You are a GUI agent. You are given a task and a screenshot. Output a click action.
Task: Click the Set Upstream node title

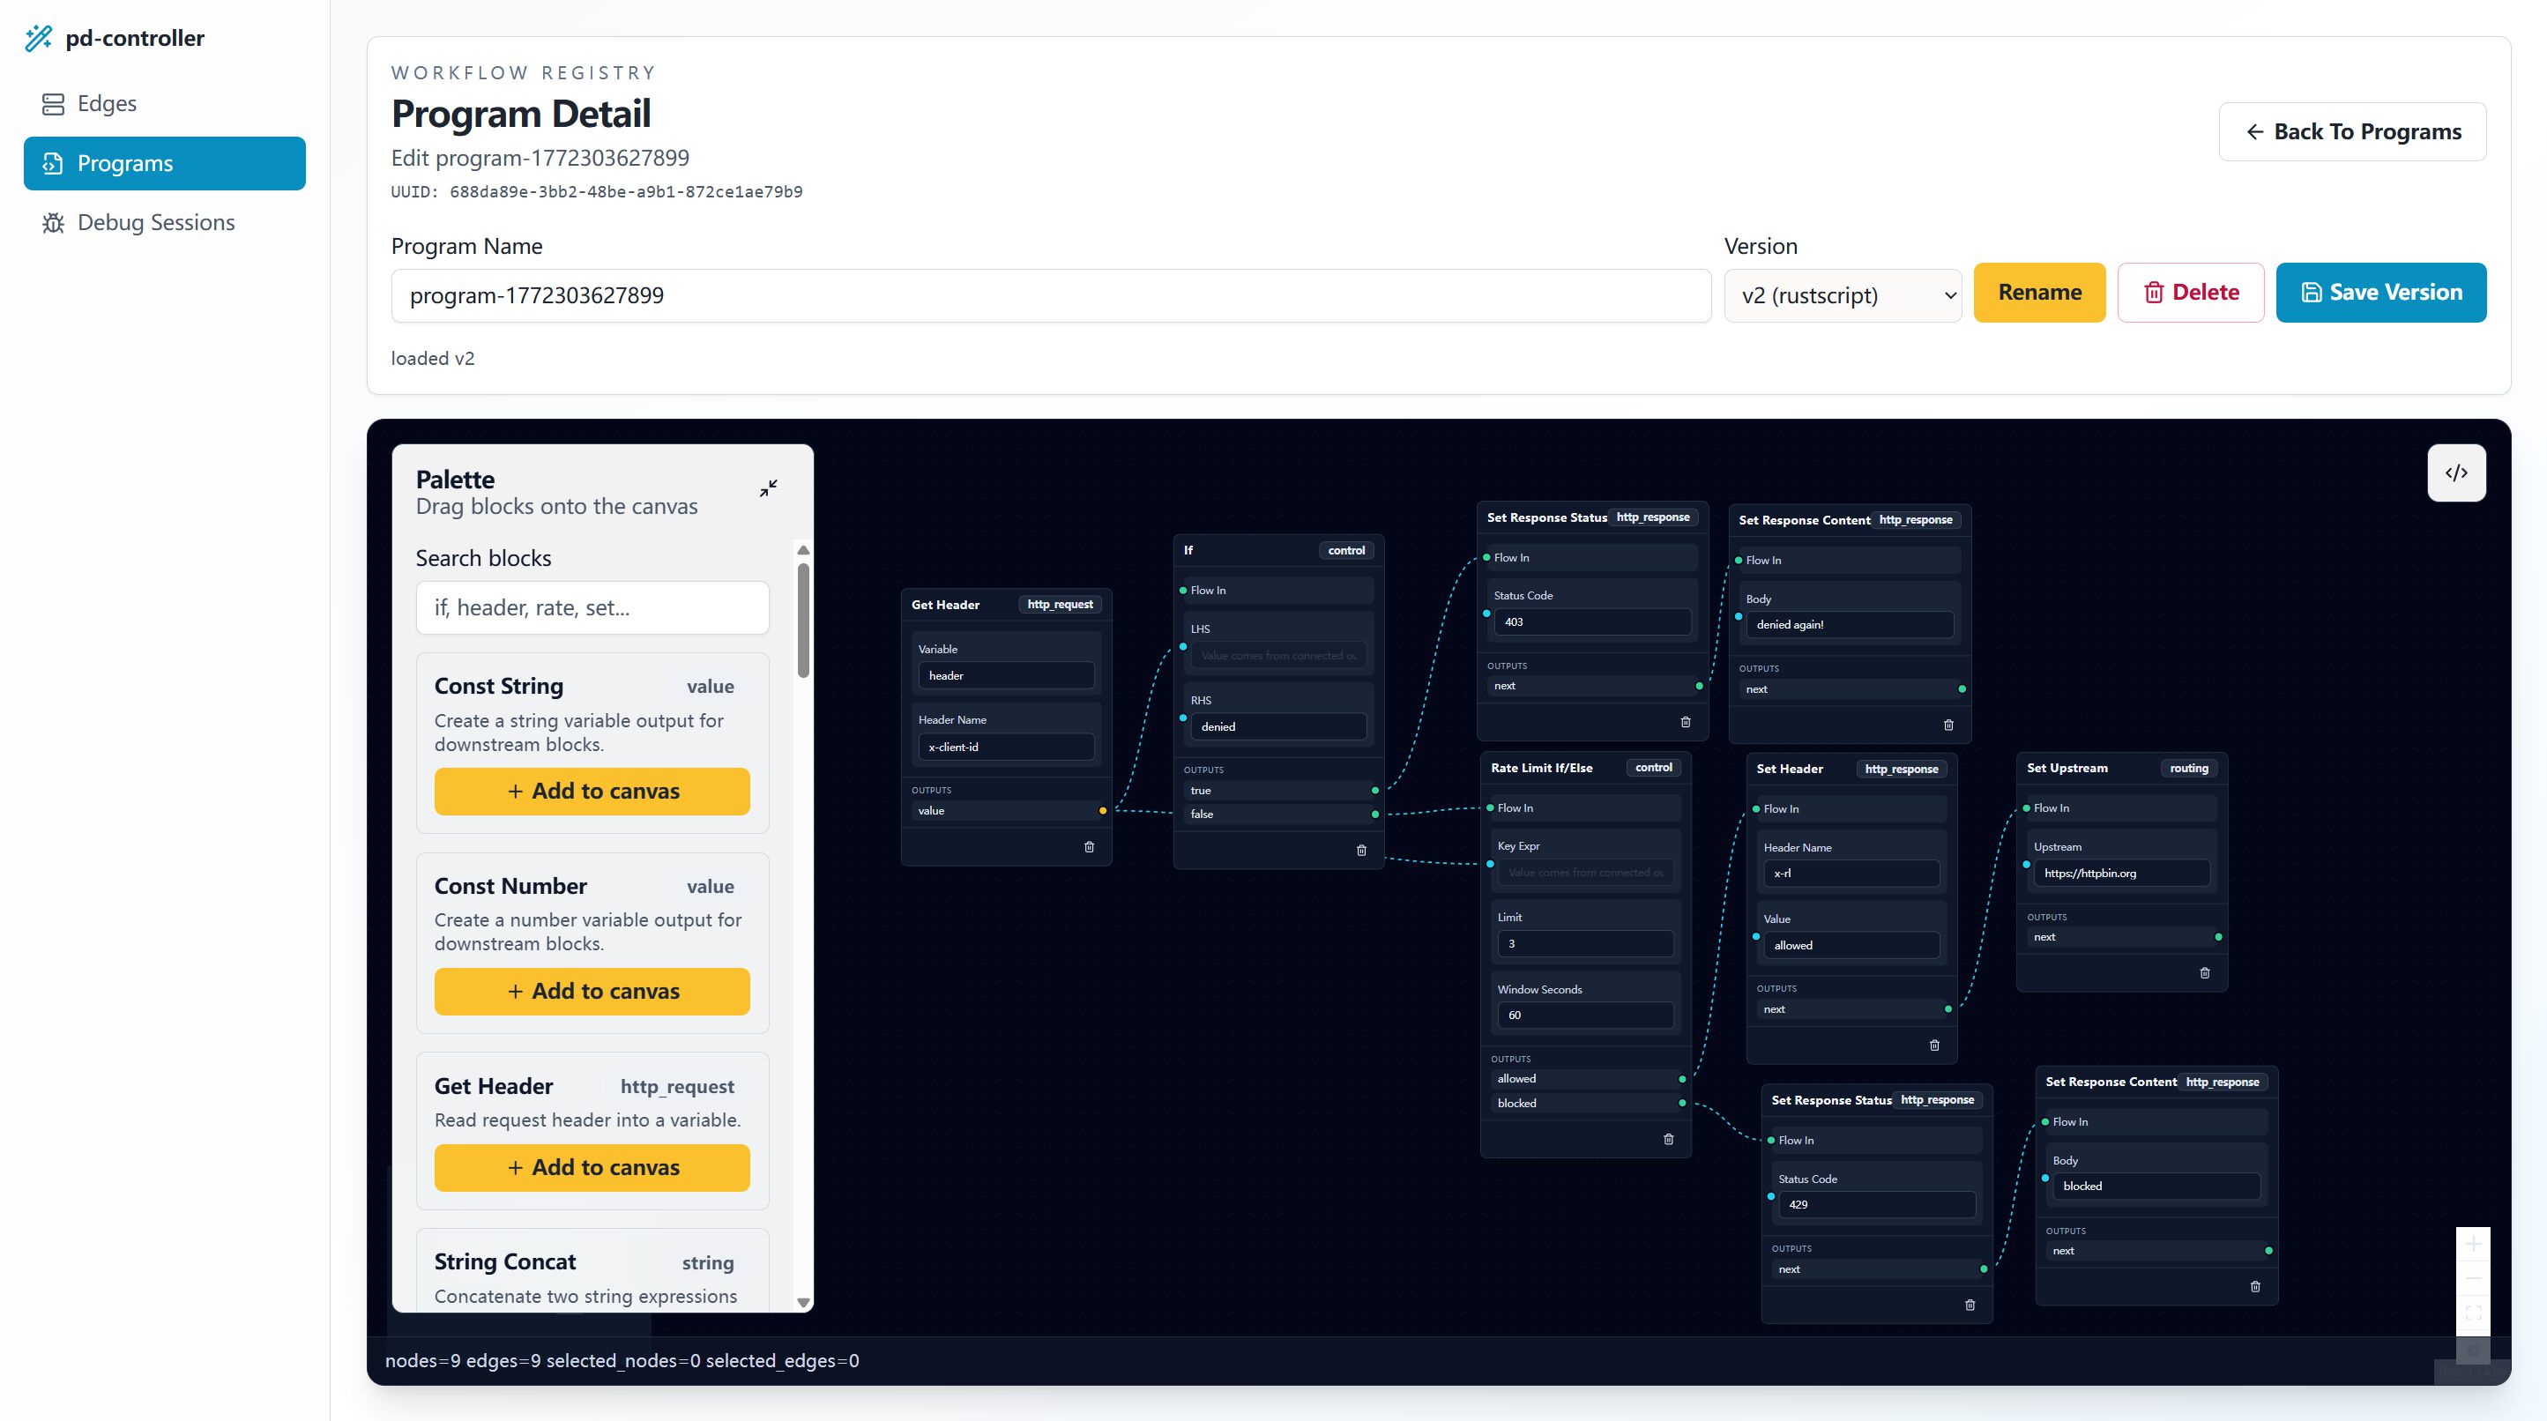pos(2067,769)
